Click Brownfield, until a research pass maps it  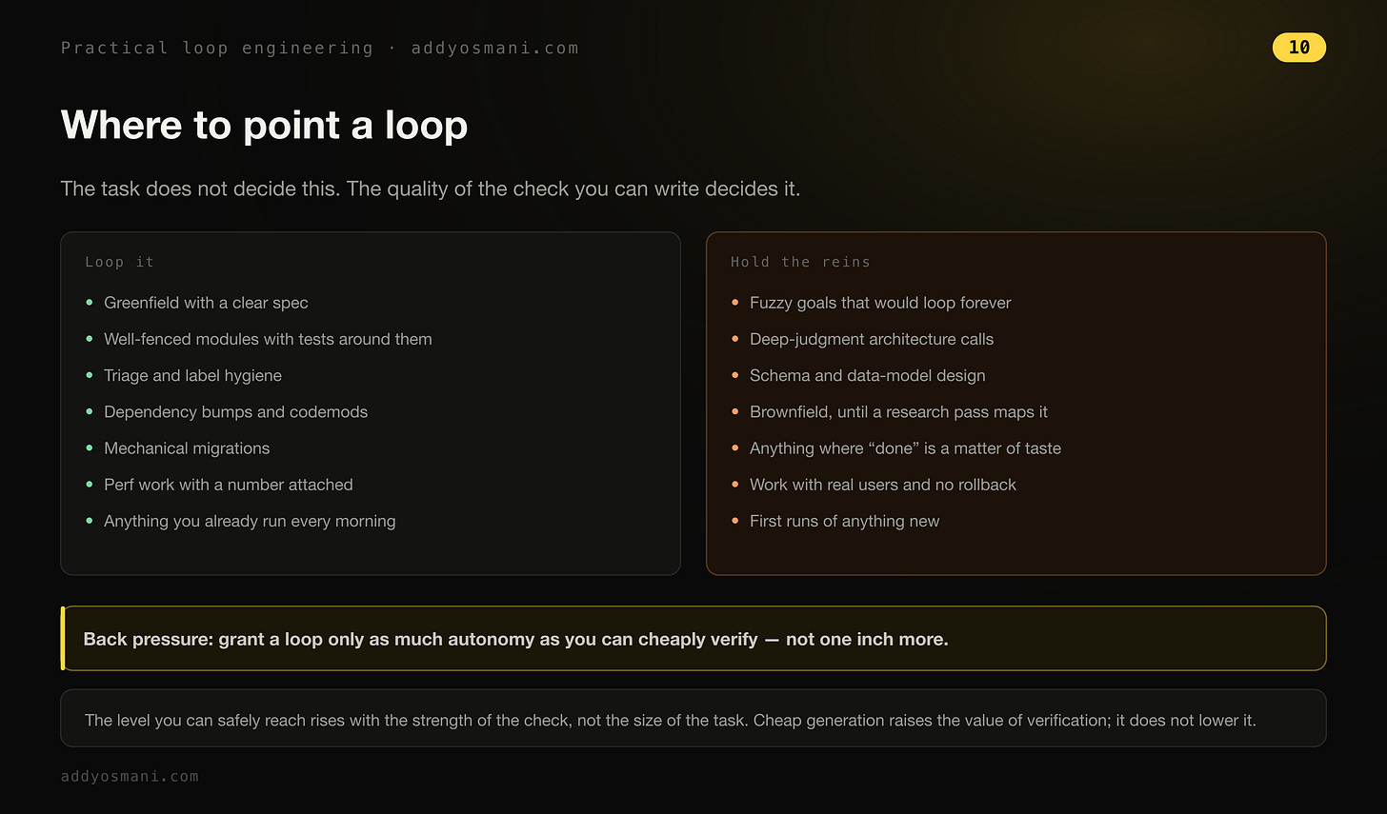(x=898, y=412)
